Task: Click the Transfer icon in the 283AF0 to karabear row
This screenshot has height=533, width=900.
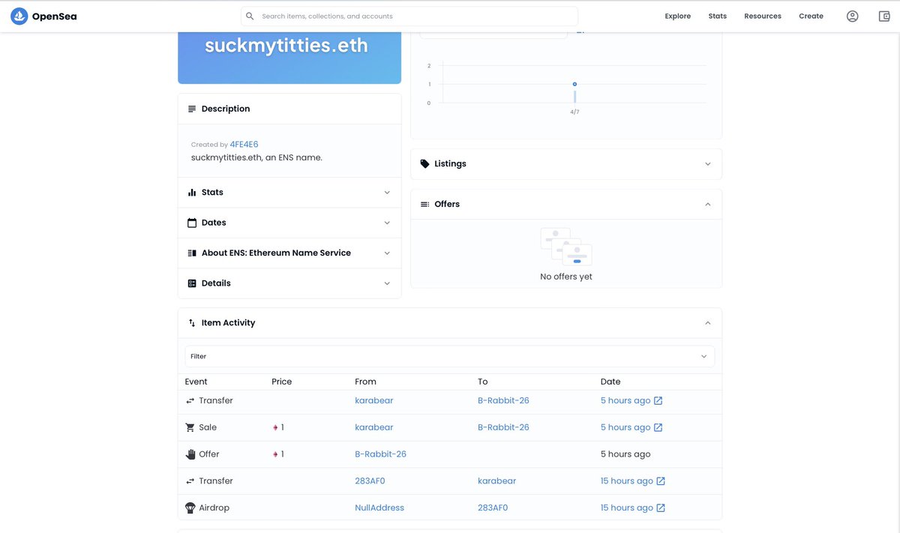Action: 190,481
